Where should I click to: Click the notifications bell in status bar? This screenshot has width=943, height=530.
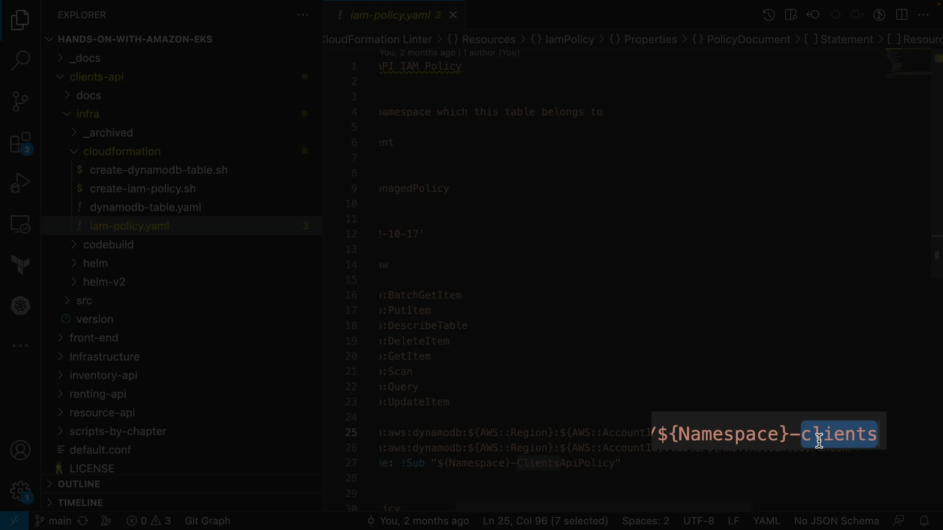pos(924,521)
